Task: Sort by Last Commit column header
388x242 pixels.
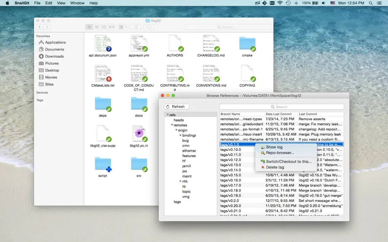Action: 321,114
